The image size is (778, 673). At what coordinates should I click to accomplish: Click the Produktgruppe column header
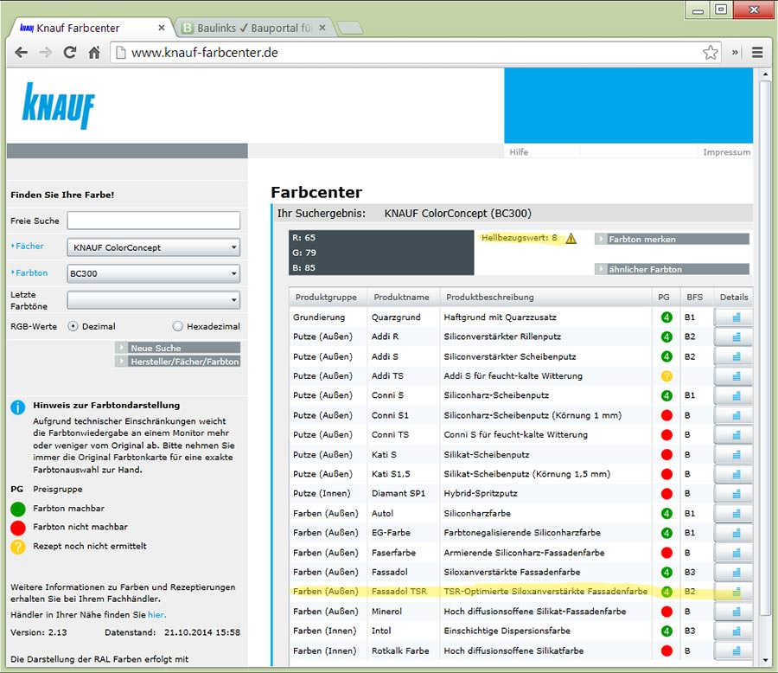pyautogui.click(x=326, y=297)
